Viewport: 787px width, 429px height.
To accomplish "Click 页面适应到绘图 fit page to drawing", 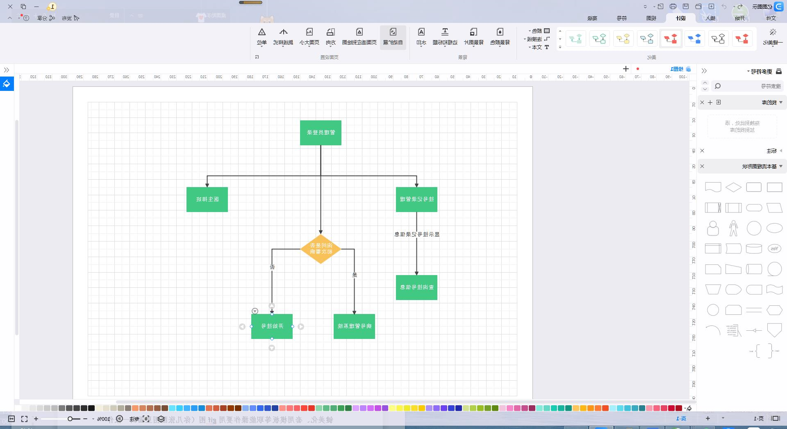I will click(x=359, y=36).
